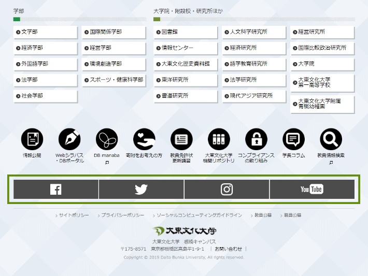
Task: Open Webシラバス・DBポータル pen icon
Action: pyautogui.click(x=69, y=139)
